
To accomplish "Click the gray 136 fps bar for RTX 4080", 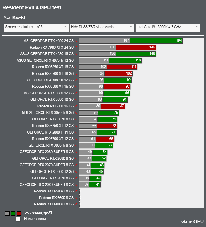I will 98,54.
